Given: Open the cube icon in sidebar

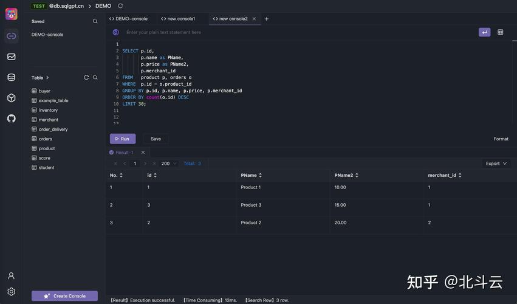Looking at the screenshot, I should point(11,98).
